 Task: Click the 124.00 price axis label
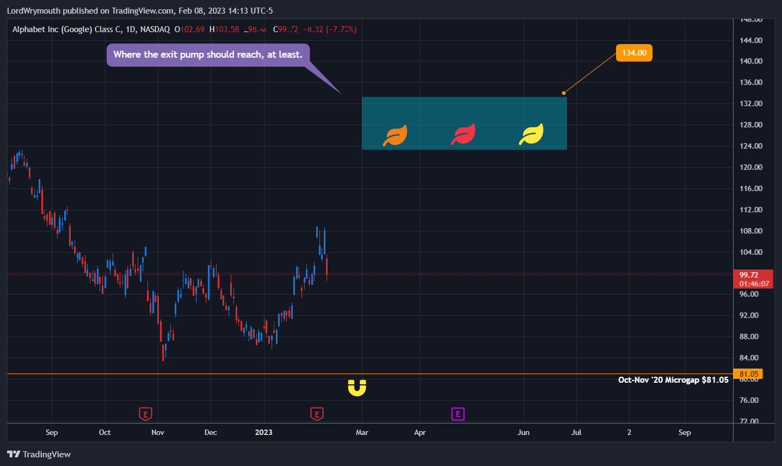[x=751, y=146]
